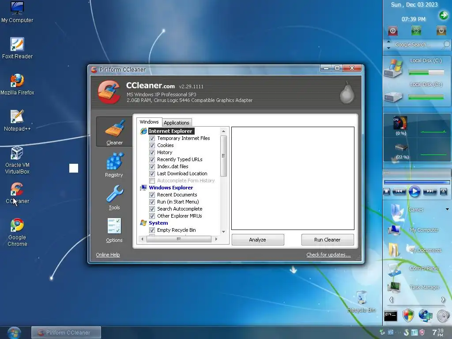Click the media player seek bar
This screenshot has width=452, height=339.
point(417,182)
